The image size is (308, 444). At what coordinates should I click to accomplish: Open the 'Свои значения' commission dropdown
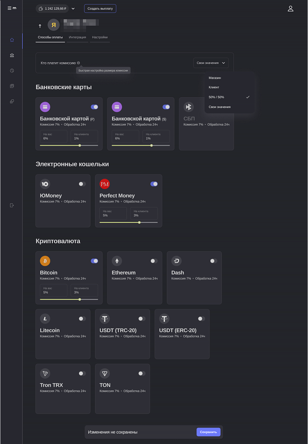point(211,63)
